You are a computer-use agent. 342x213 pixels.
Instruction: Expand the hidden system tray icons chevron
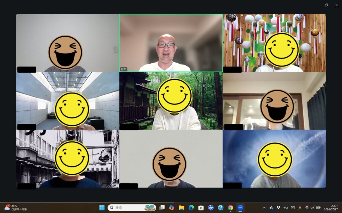point(264,208)
